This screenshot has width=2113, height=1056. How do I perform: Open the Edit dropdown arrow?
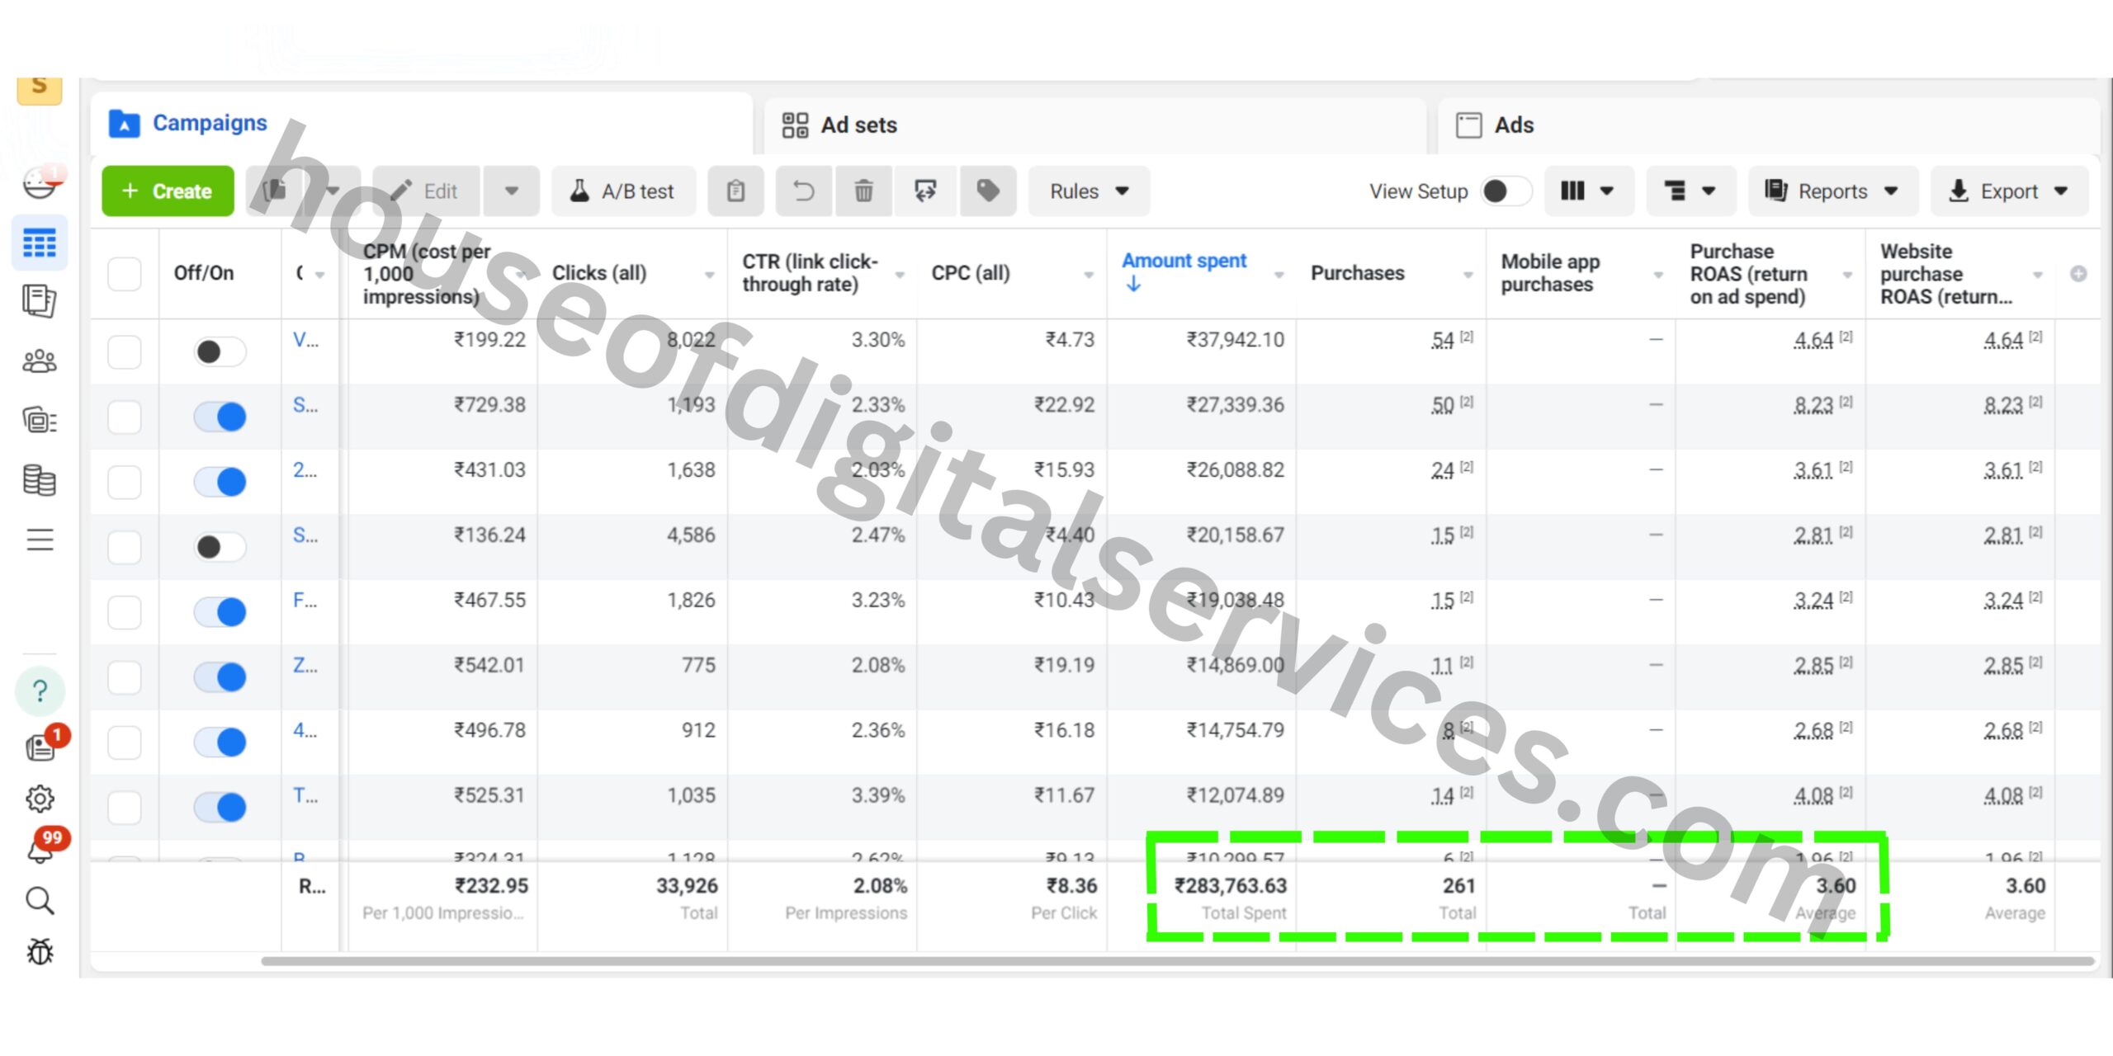[512, 191]
